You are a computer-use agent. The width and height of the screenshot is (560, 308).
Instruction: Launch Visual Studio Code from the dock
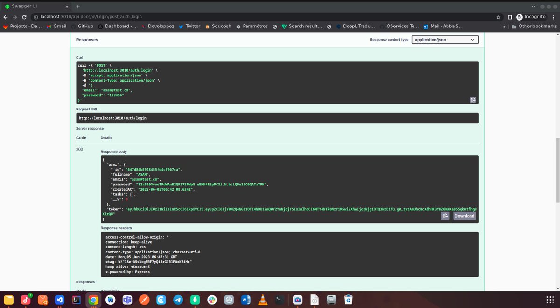(x=60, y=300)
